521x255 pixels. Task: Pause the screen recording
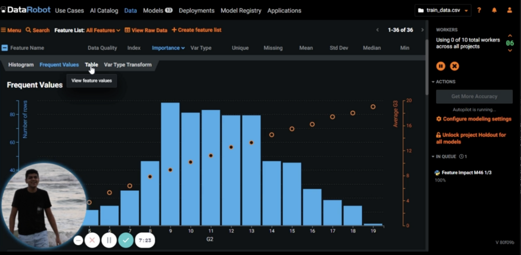109,241
